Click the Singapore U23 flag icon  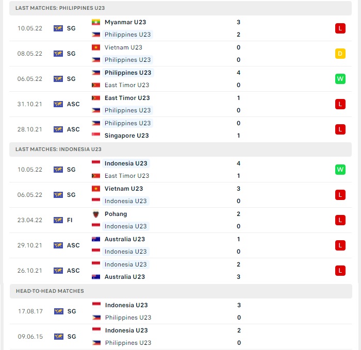pyautogui.click(x=96, y=136)
